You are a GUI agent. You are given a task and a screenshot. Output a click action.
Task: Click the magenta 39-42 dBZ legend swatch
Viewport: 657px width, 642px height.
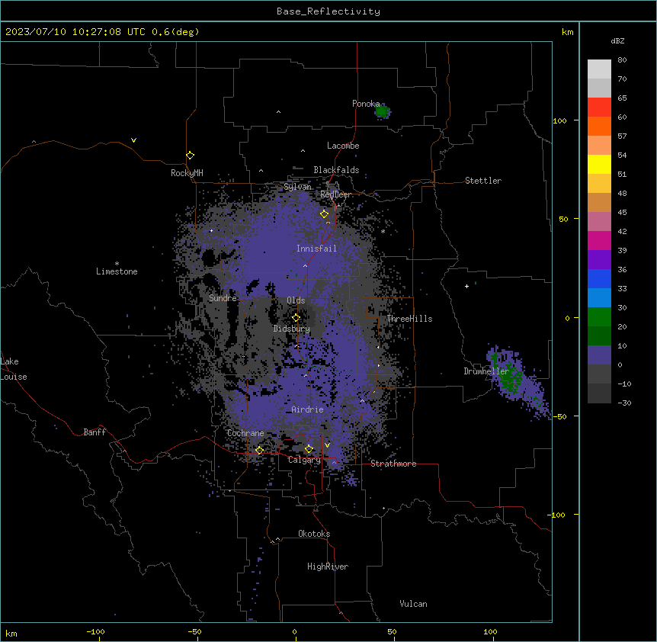click(x=599, y=240)
